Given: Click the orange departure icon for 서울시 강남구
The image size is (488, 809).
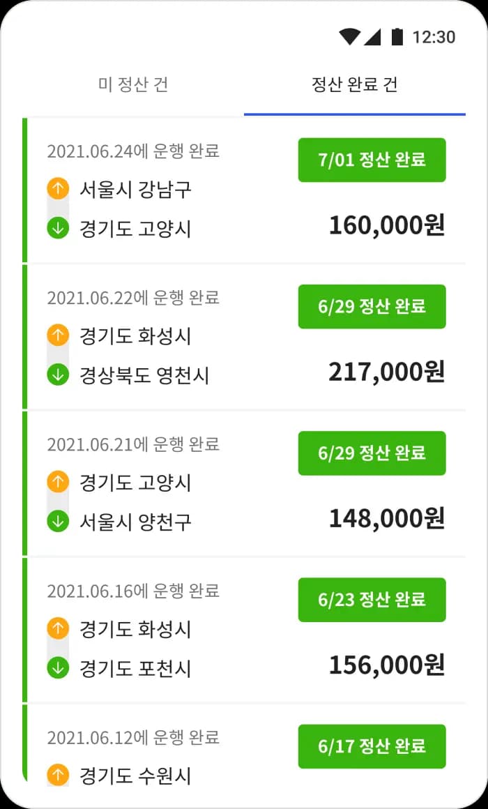Looking at the screenshot, I should point(57,188).
